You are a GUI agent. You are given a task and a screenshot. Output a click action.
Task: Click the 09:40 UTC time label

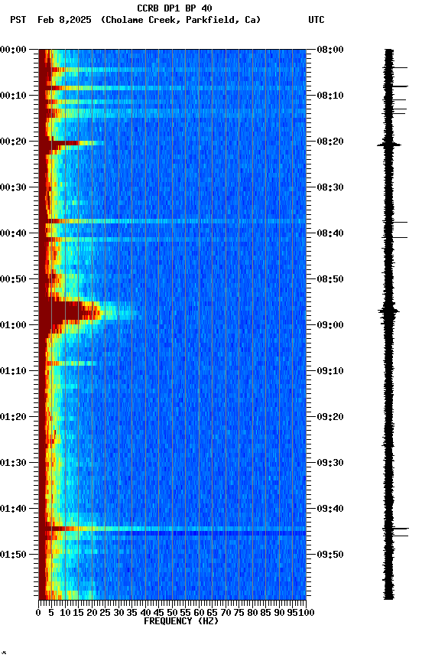click(x=330, y=509)
